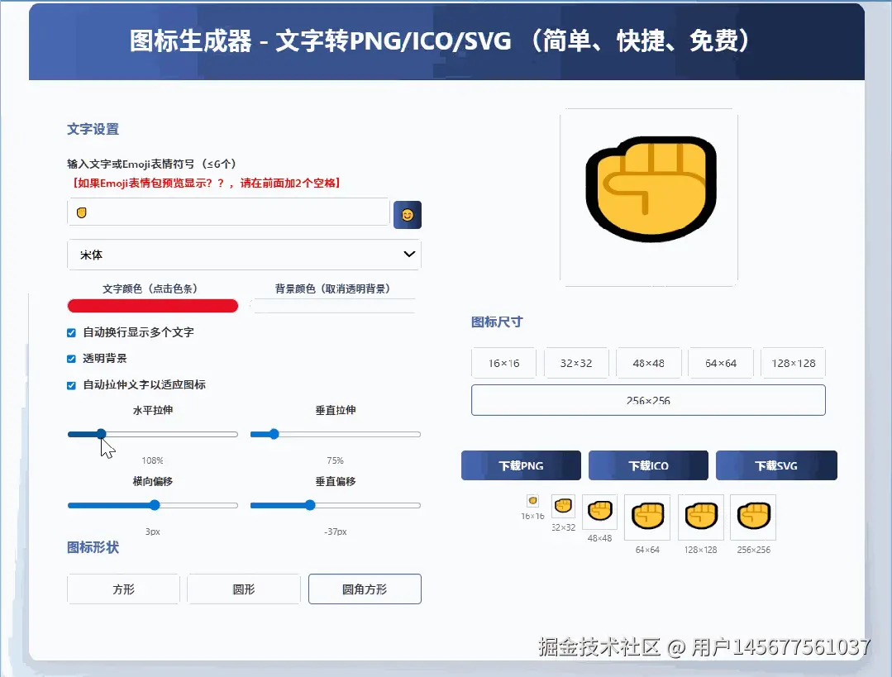Uncheck 自动拉伸文字以适应图标
Screen dimensions: 892x677
70,385
